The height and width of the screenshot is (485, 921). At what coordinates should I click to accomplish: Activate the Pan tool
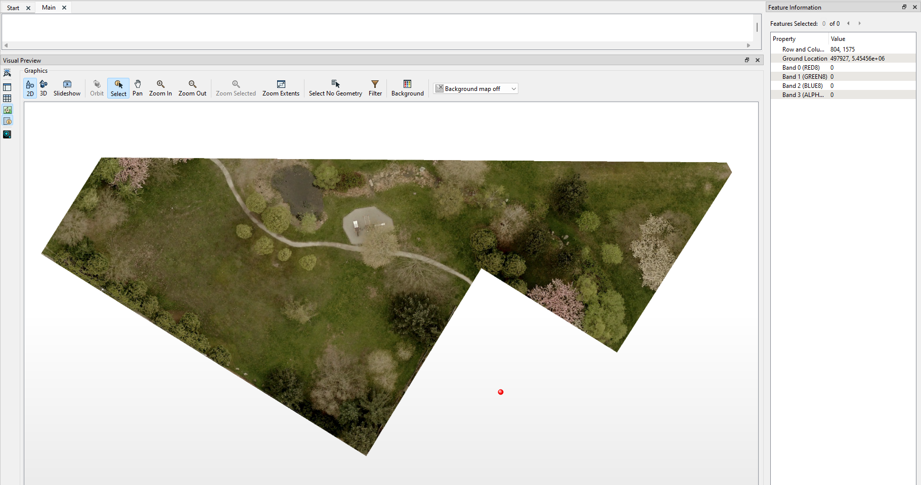click(x=137, y=88)
